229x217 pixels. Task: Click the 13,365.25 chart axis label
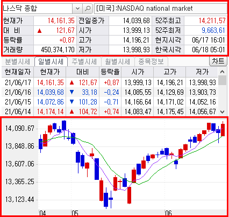click(20, 181)
